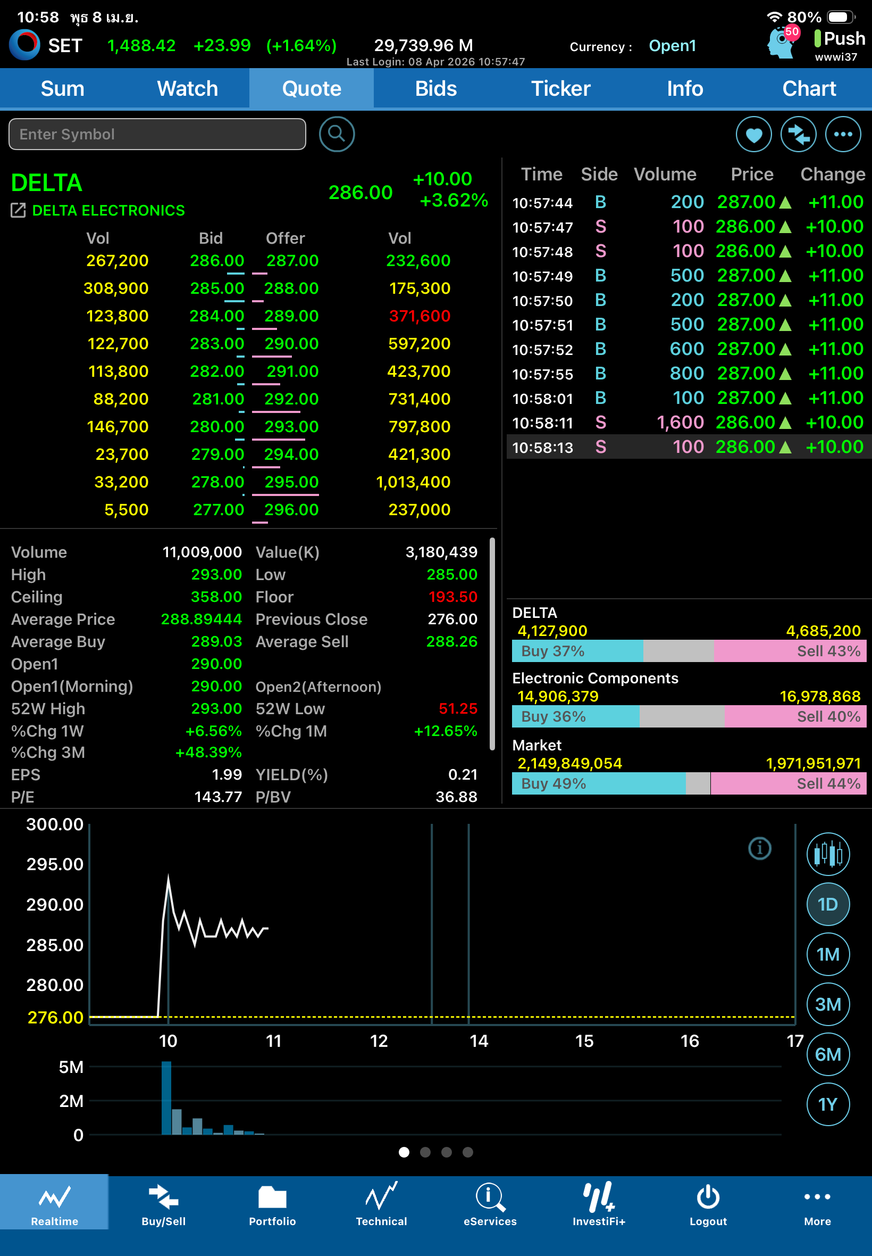Tap the DELTA ELECTRONICS company name link

click(108, 211)
